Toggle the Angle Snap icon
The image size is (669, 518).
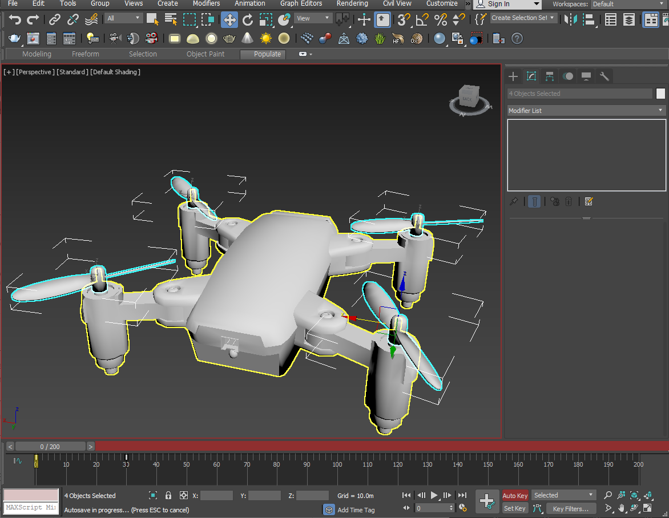[422, 20]
